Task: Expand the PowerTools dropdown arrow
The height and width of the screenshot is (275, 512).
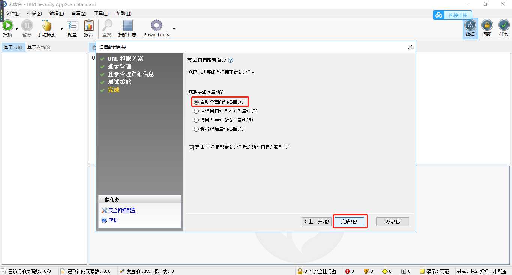Action: pyautogui.click(x=174, y=29)
